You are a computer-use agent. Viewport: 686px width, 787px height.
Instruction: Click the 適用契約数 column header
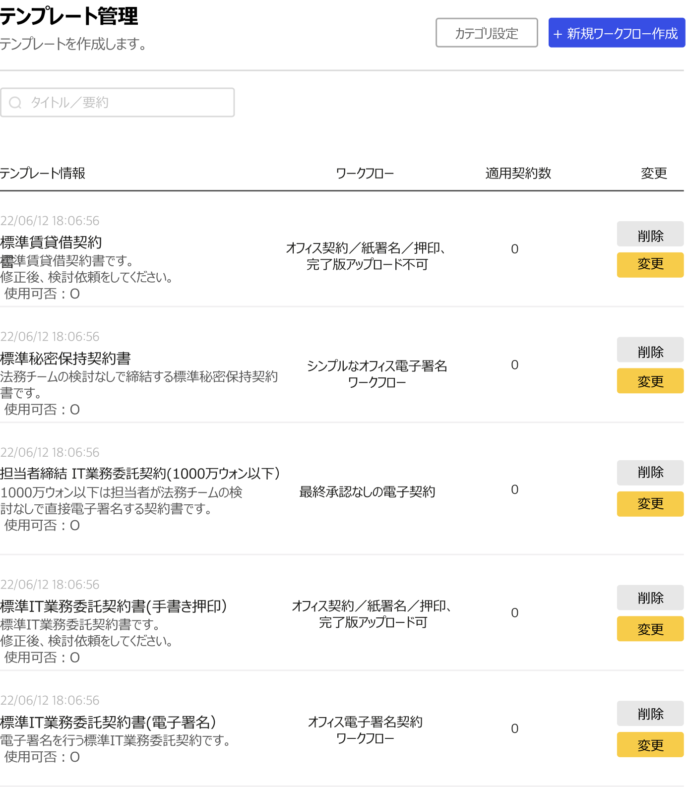click(x=518, y=173)
